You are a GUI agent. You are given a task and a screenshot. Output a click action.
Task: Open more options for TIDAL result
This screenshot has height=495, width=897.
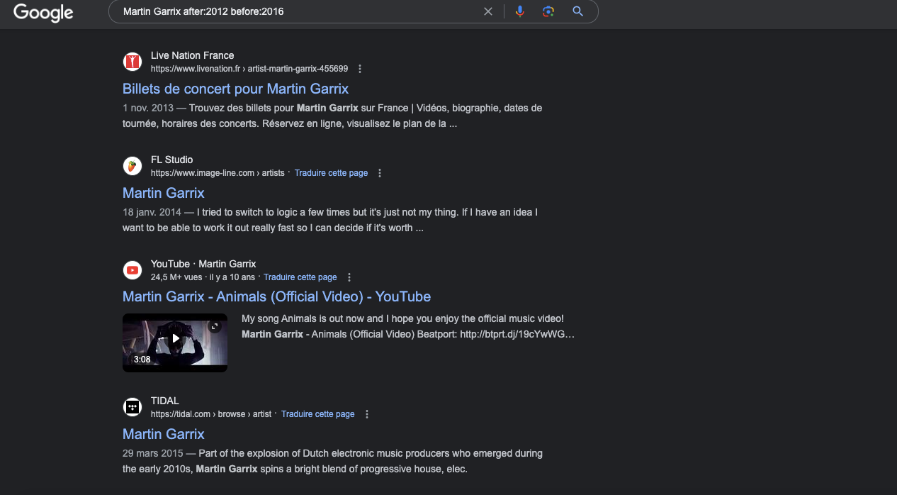[x=367, y=414]
